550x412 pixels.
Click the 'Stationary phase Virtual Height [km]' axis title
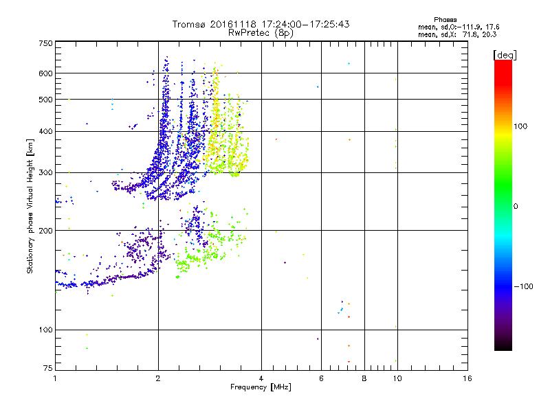30,206
